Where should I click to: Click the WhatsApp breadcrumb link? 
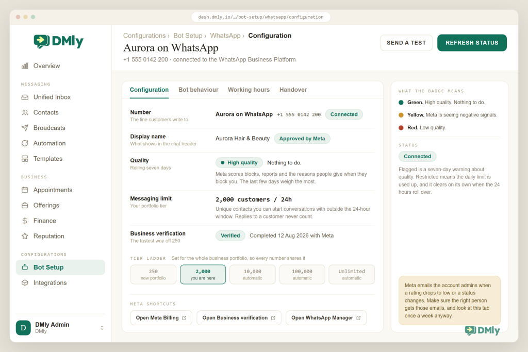(225, 36)
